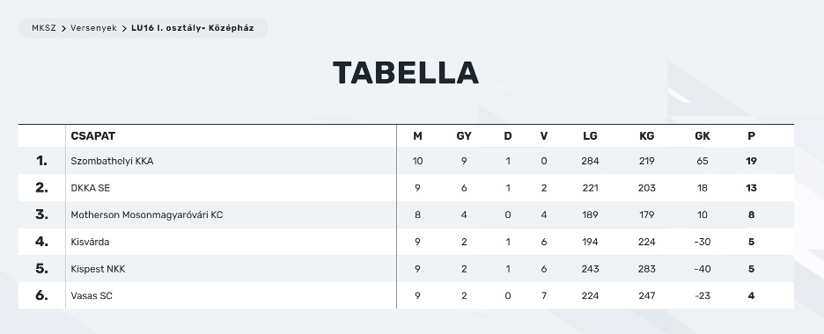Click Vasas SC goal difference -23
The width and height of the screenshot is (824, 334).
pos(703,295)
